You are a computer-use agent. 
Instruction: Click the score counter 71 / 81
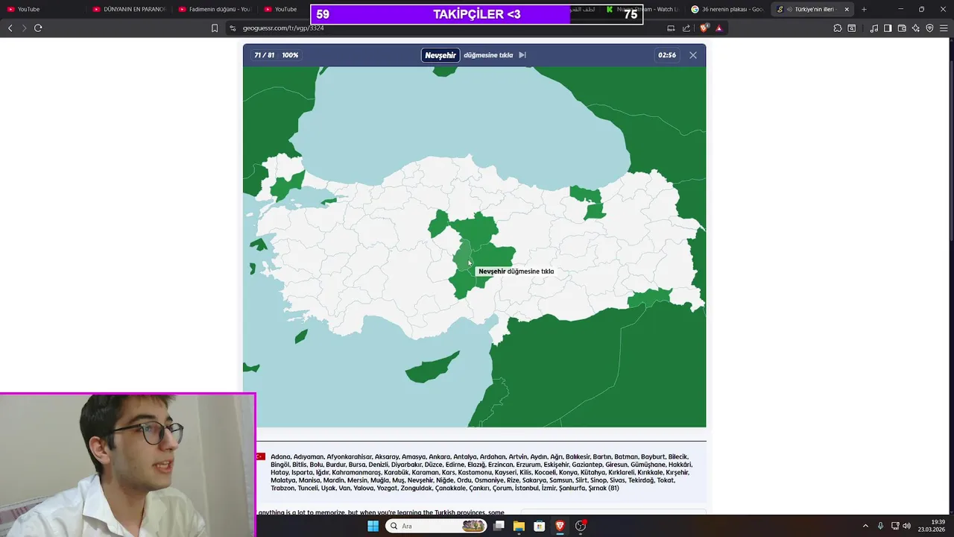pyautogui.click(x=264, y=55)
